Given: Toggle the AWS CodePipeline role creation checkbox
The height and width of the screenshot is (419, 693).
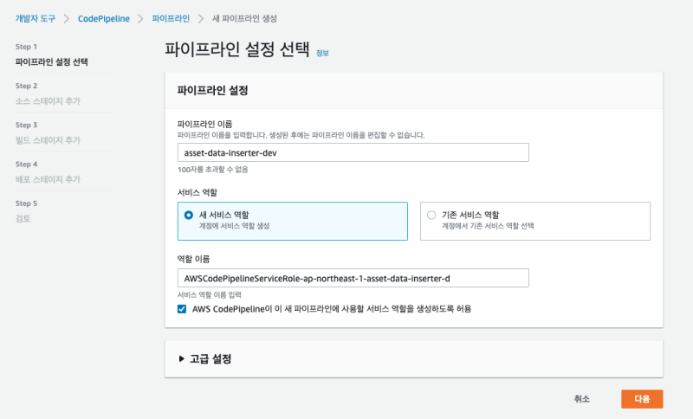Looking at the screenshot, I should 182,308.
